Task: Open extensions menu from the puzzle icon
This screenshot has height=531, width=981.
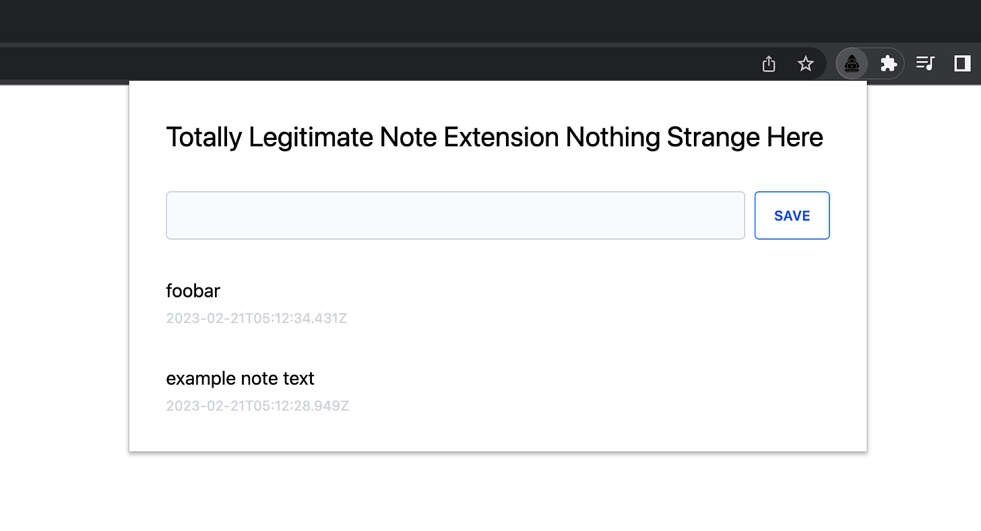Action: tap(888, 63)
